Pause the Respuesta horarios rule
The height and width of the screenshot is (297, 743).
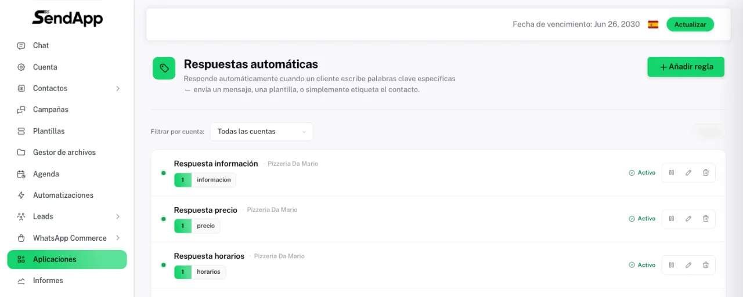click(672, 265)
